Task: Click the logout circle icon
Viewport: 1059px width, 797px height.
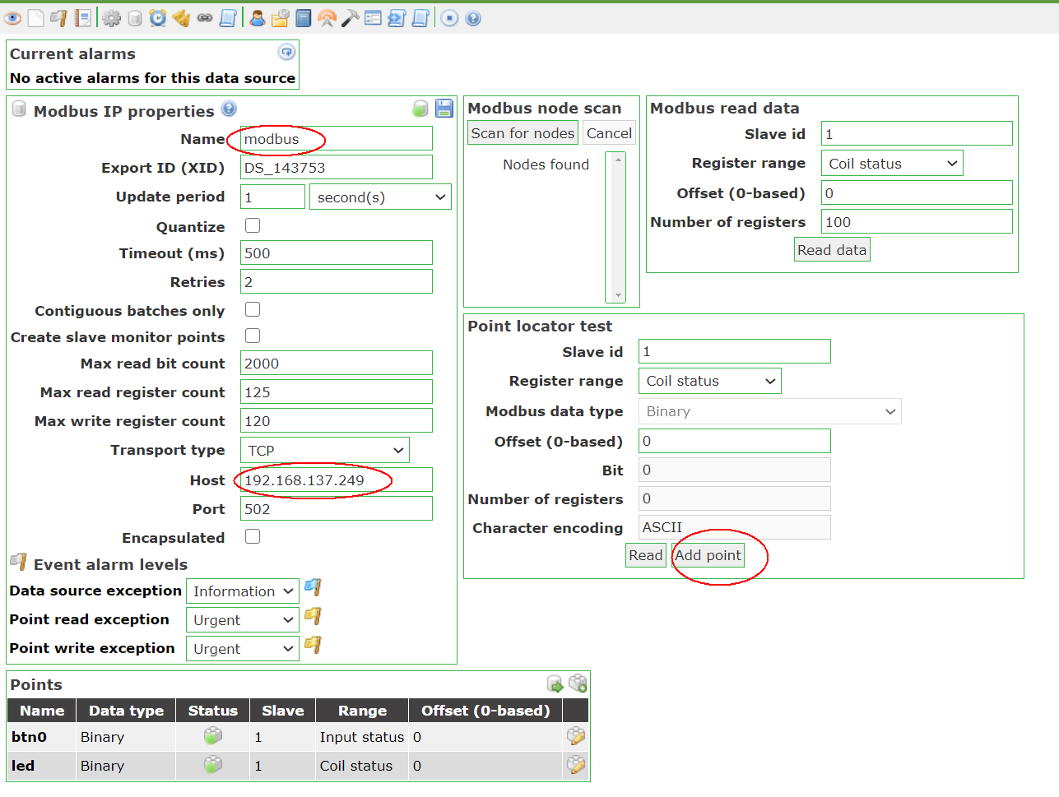Action: click(x=449, y=18)
